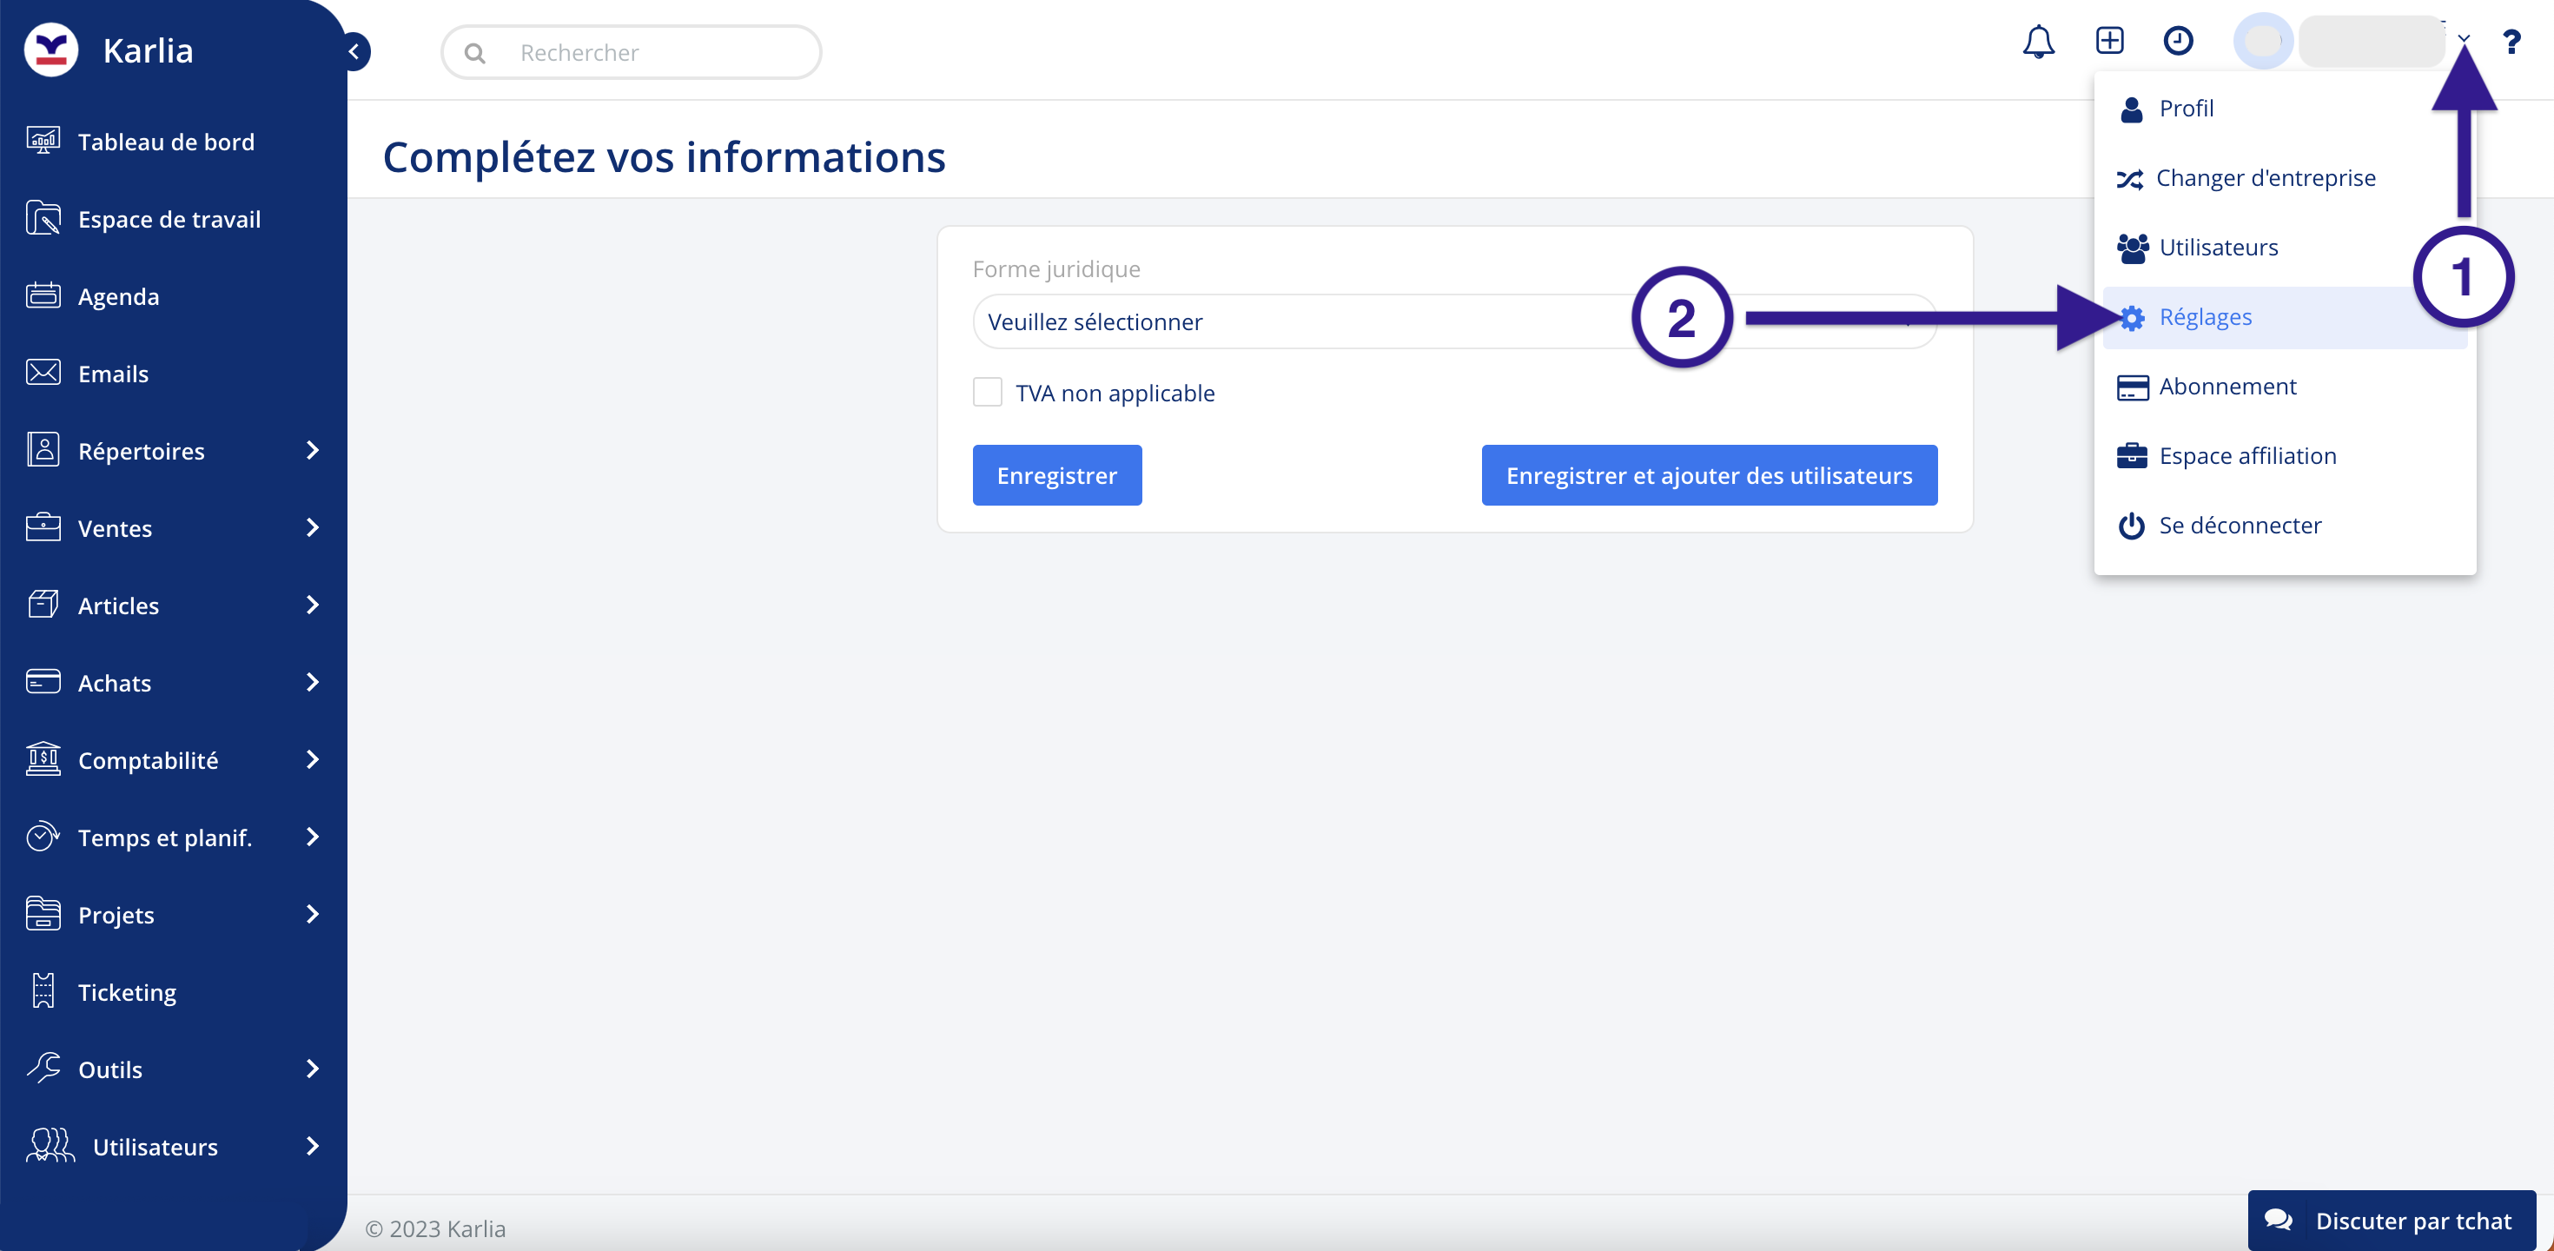Image resolution: width=2554 pixels, height=1251 pixels.
Task: Expand the Ventes sidebar submenu
Action: [x=313, y=527]
